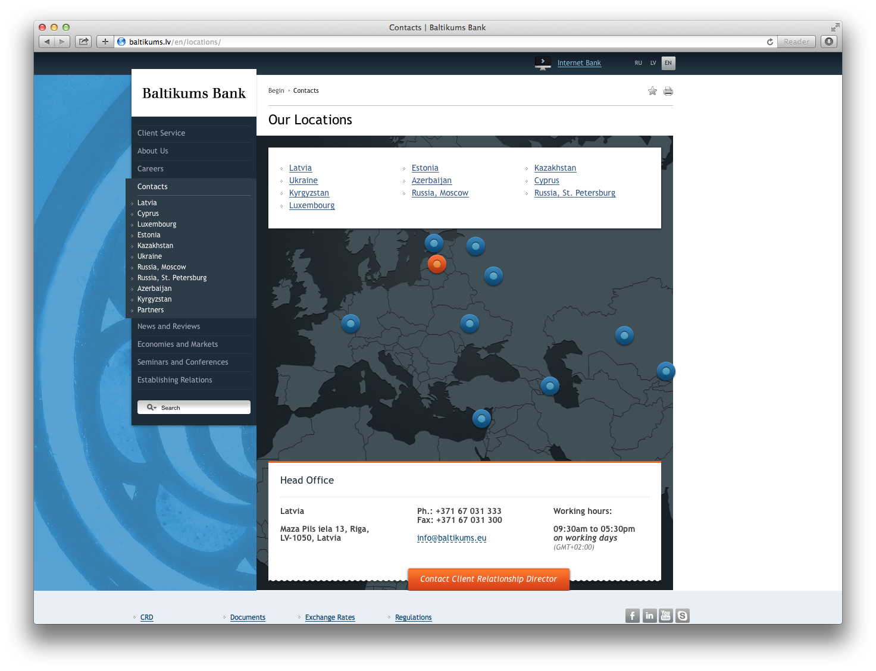876x671 pixels.
Task: Open the Facebook social icon
Action: pos(633,616)
